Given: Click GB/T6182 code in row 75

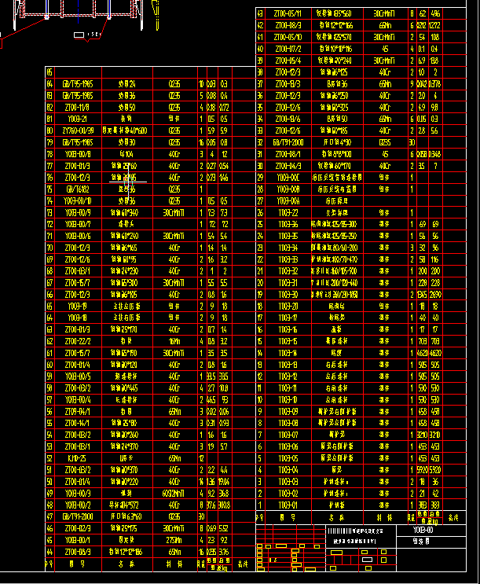Looking at the screenshot, I should click(78, 189).
